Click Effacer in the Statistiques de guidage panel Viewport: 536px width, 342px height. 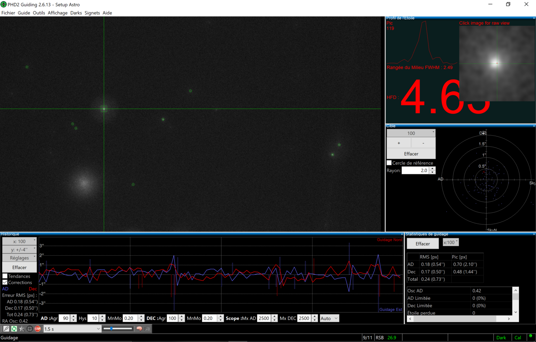423,244
